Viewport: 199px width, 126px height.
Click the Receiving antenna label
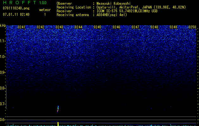point(73,15)
